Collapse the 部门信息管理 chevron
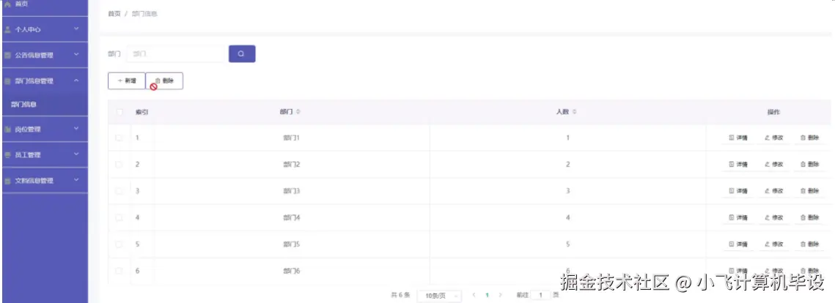The height and width of the screenshot is (303, 835). click(76, 81)
